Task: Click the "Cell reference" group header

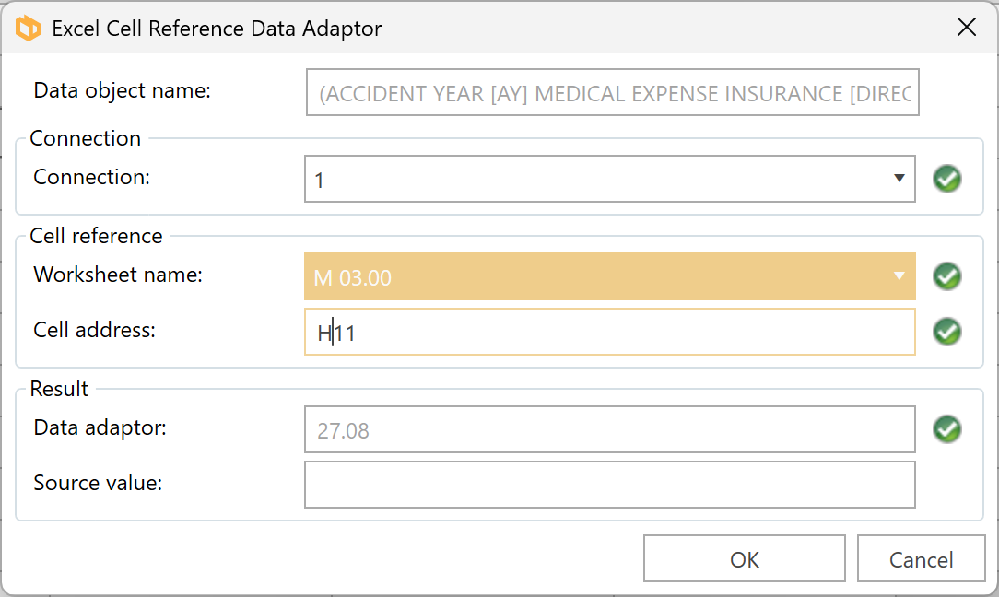Action: click(96, 236)
